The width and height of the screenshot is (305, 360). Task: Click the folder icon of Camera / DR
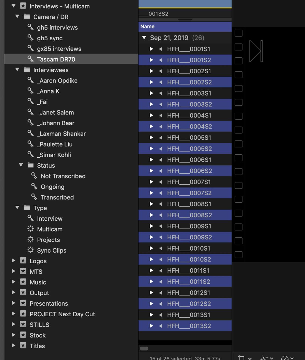point(27,17)
